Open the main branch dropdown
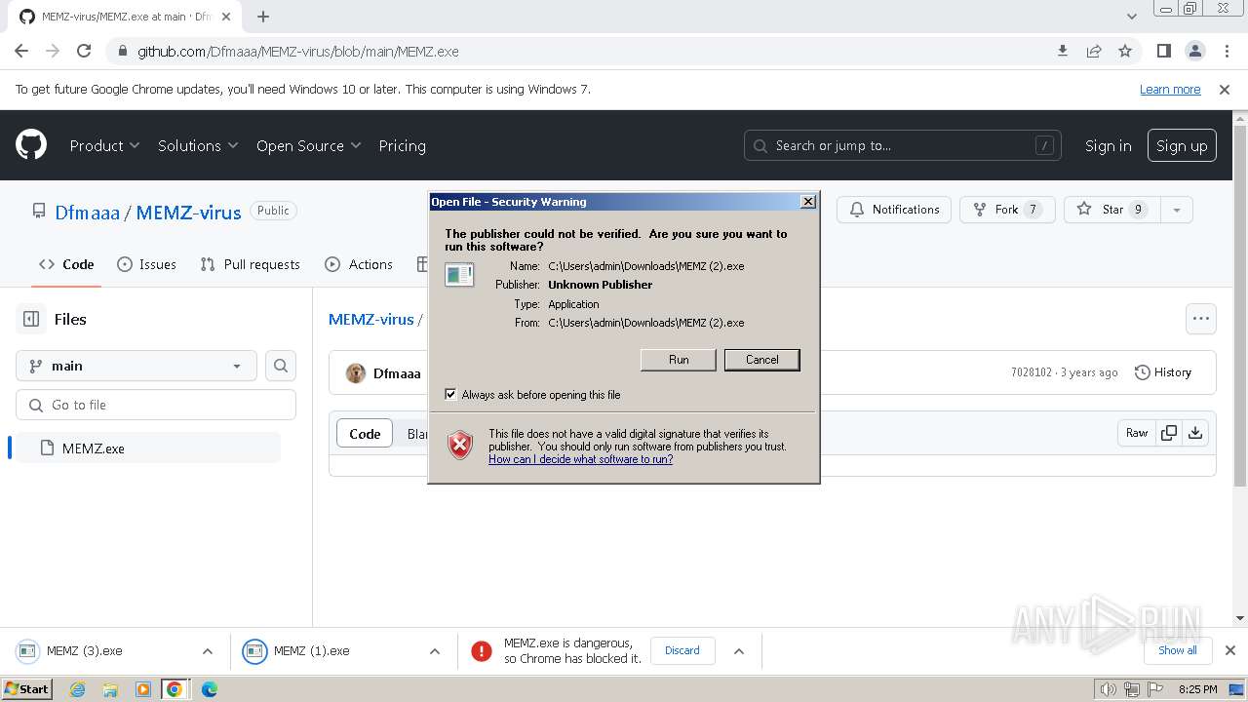 click(136, 366)
